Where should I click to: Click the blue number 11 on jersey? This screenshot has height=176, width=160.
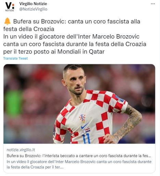(86, 138)
